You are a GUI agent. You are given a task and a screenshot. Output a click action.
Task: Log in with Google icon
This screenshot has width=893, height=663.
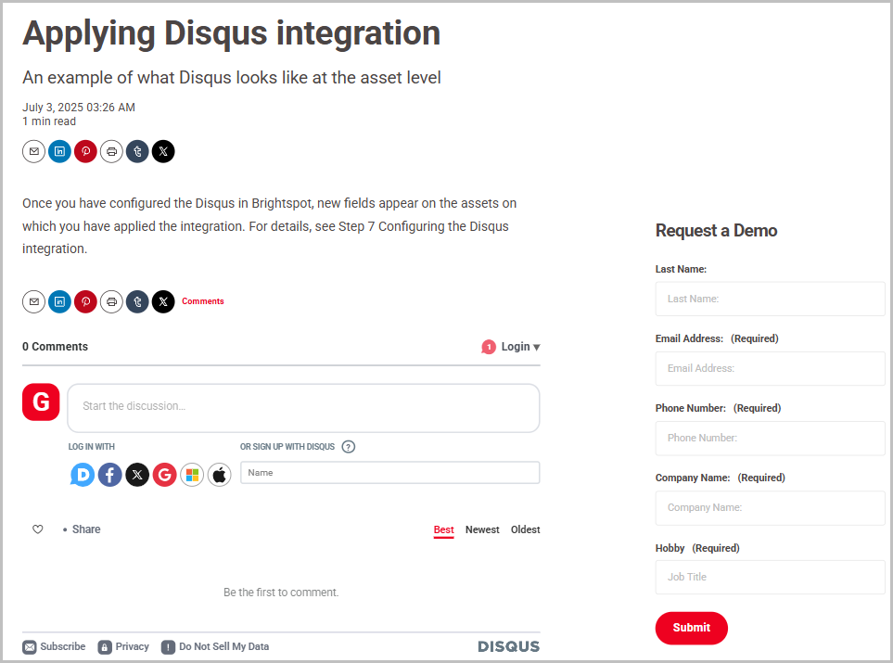coord(165,476)
